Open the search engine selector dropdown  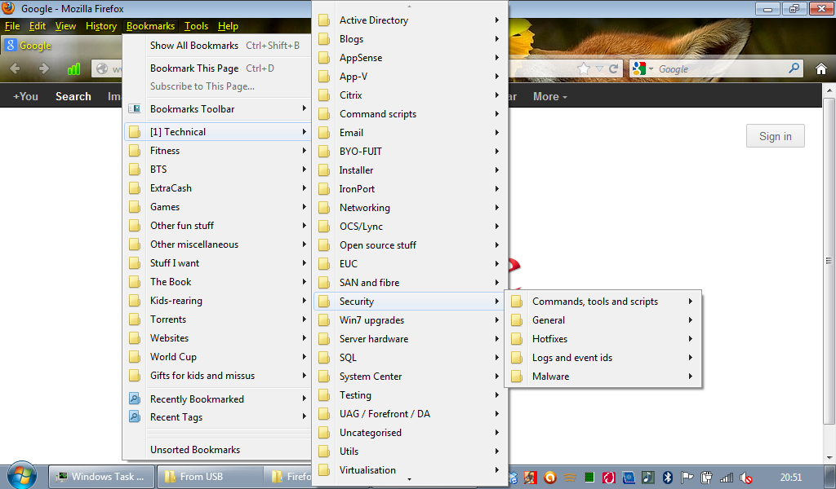(x=642, y=68)
